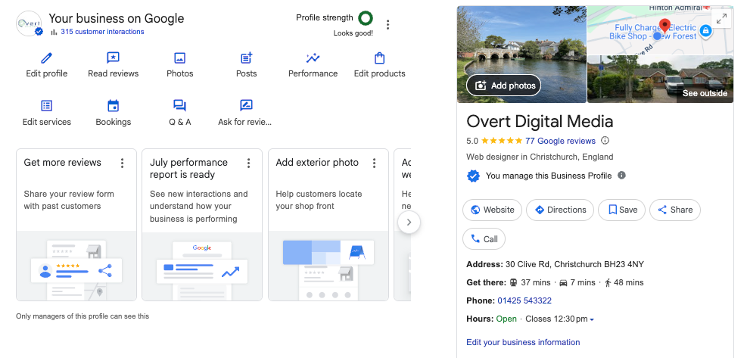The width and height of the screenshot is (747, 358).
Task: Click Edit your business information link
Action: (523, 342)
